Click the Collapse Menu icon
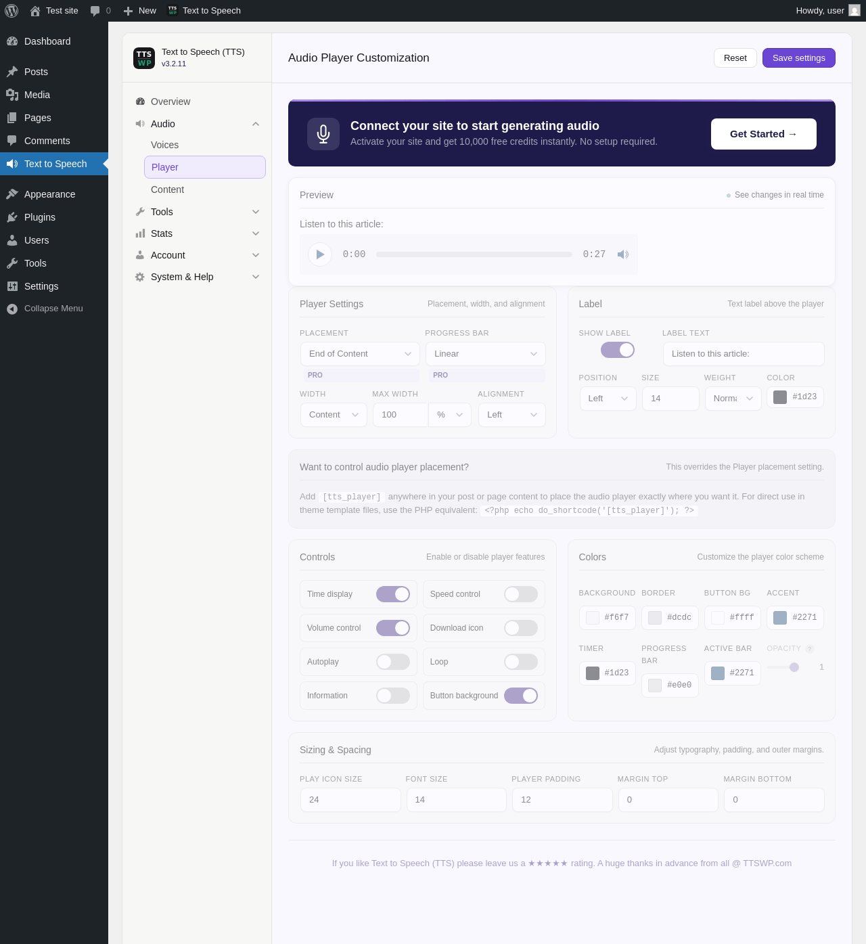This screenshot has height=944, width=866. coord(12,309)
